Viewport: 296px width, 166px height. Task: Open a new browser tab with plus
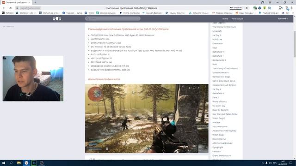(35, 2)
